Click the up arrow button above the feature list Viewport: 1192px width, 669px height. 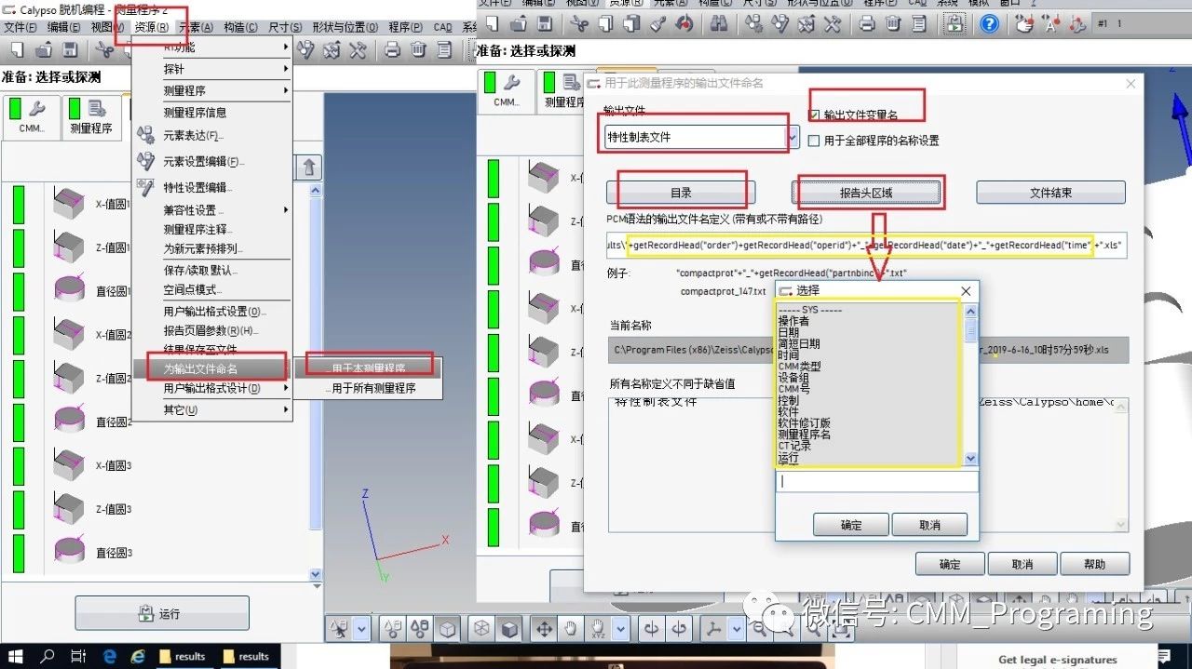coord(309,167)
